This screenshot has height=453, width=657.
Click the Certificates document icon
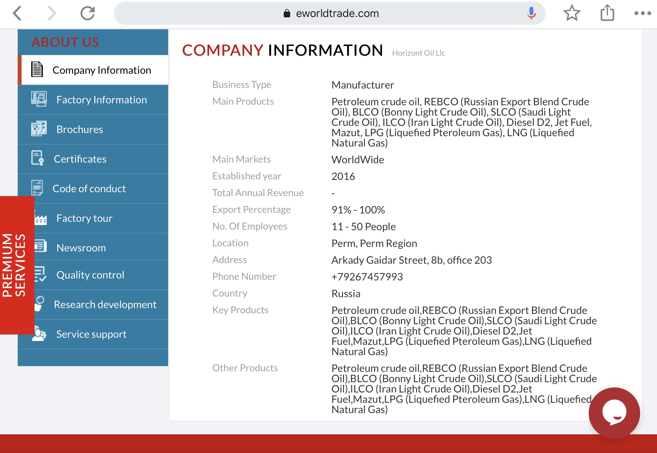pos(38,158)
